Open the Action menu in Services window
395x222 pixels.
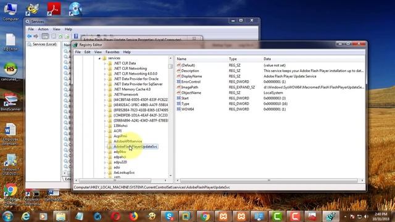43,29
